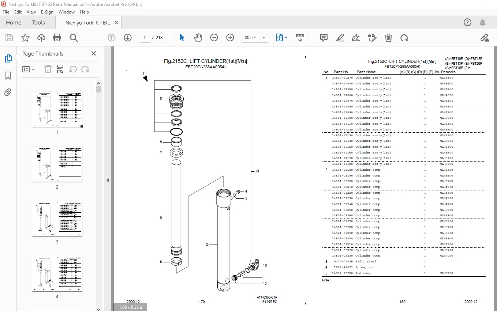
Task: Delete selected thumbnail pages icon
Action: pos(48,69)
